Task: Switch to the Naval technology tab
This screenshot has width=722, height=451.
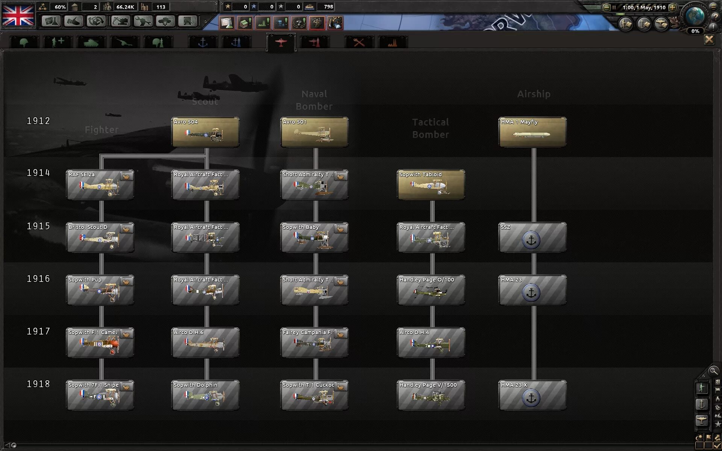Action: 203,42
